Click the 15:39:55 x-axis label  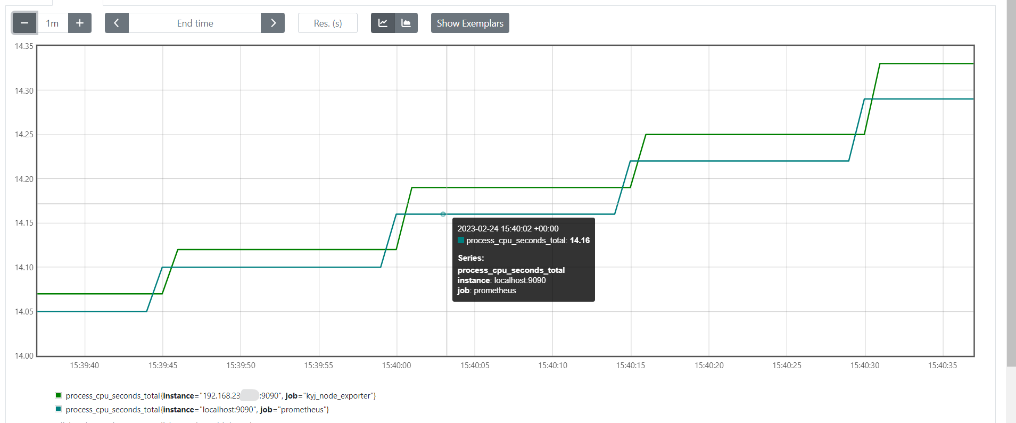319,366
